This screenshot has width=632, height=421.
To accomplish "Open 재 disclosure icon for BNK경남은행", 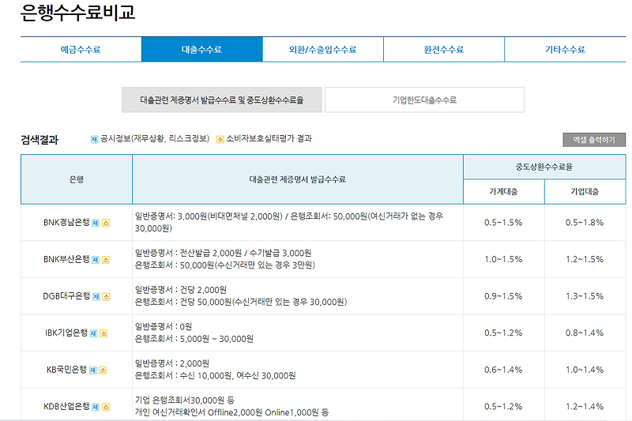I will [x=96, y=223].
